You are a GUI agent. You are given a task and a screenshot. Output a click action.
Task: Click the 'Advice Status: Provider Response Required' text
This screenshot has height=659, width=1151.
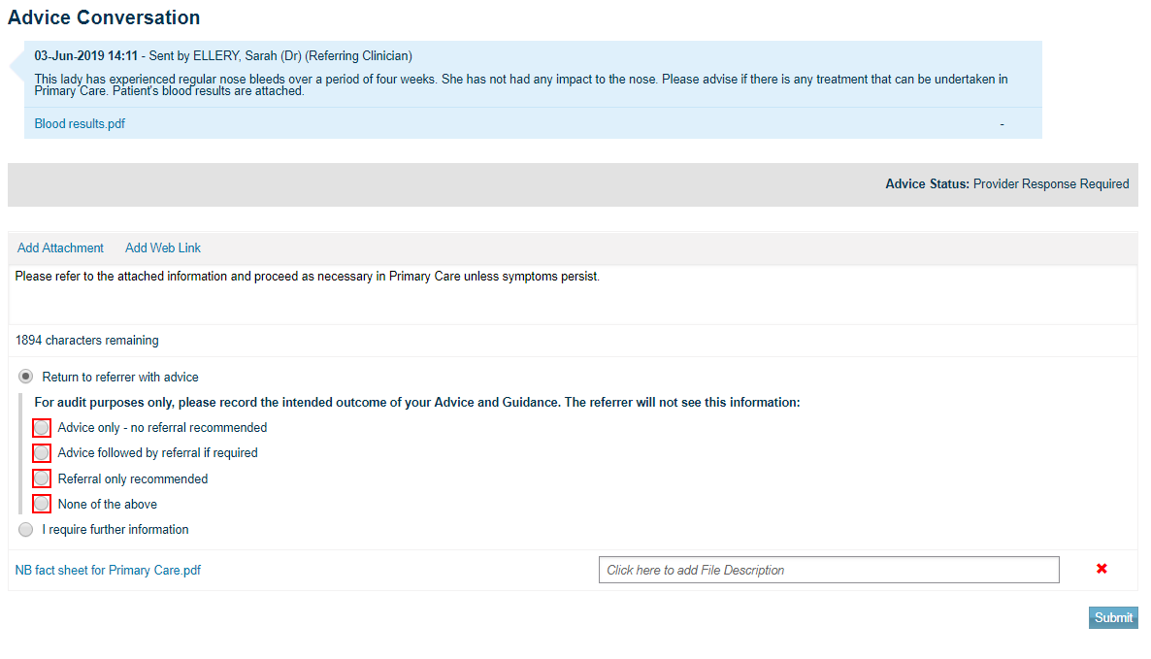1007,184
